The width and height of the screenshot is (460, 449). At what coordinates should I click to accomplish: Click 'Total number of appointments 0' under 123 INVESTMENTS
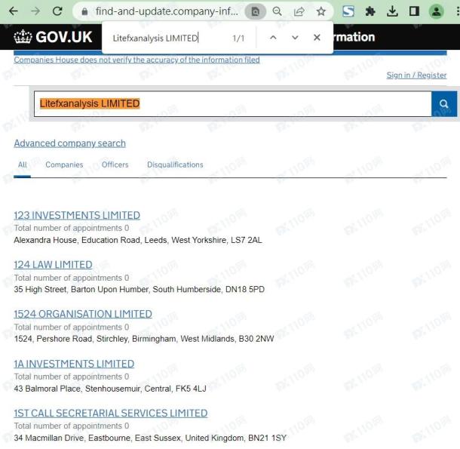click(x=72, y=228)
